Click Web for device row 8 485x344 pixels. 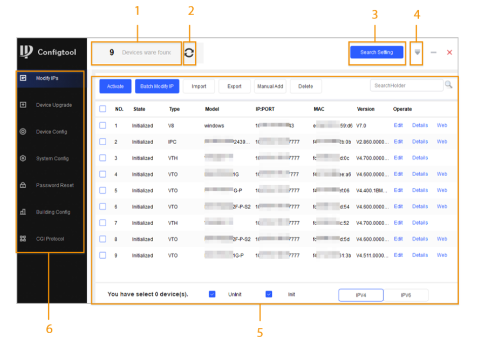pyautogui.click(x=442, y=239)
